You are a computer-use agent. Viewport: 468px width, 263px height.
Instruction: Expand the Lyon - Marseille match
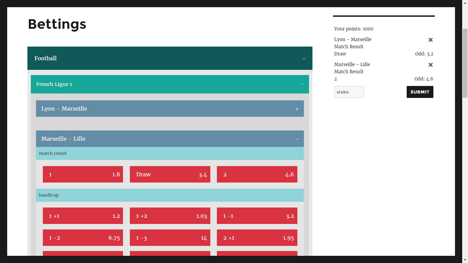170,109
